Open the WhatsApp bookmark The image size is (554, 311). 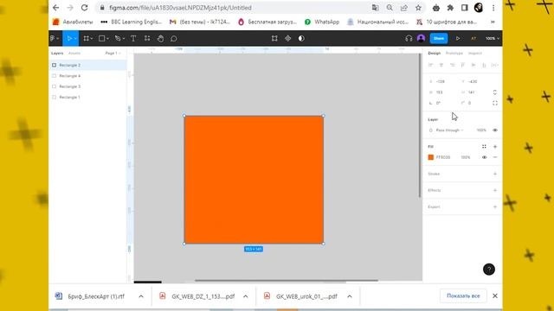[x=322, y=22]
